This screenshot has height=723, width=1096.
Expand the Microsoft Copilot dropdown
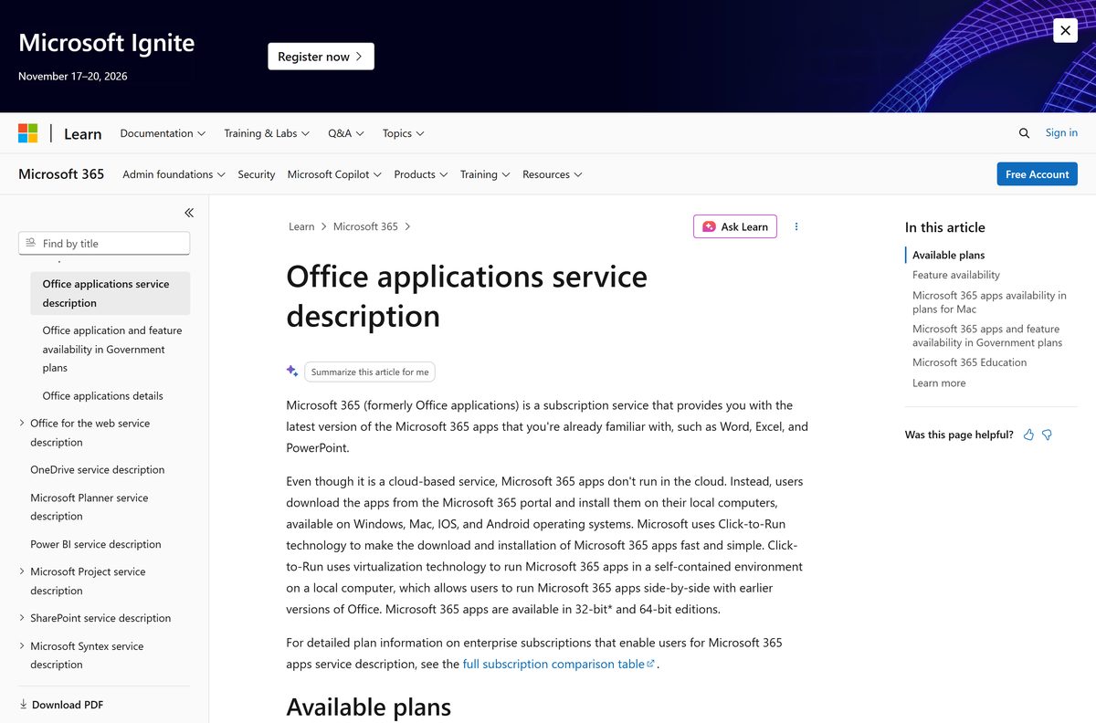(x=334, y=174)
